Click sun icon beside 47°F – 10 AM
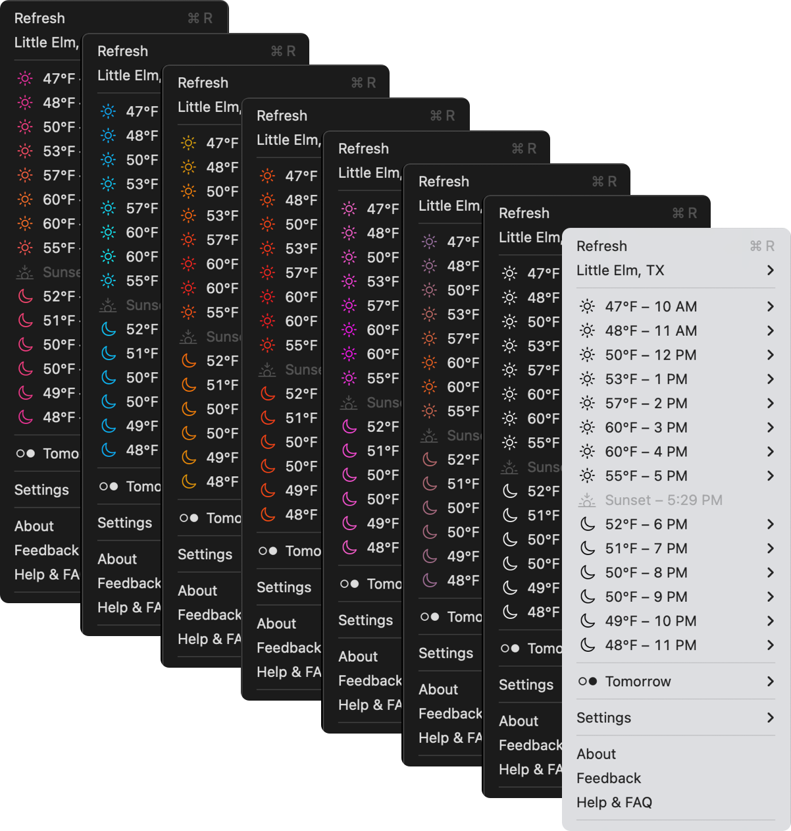Viewport: 791px width, 831px height. pyautogui.click(x=587, y=307)
